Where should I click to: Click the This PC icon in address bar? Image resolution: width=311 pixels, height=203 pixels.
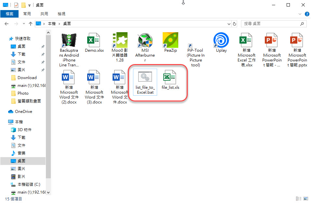(x=38, y=24)
